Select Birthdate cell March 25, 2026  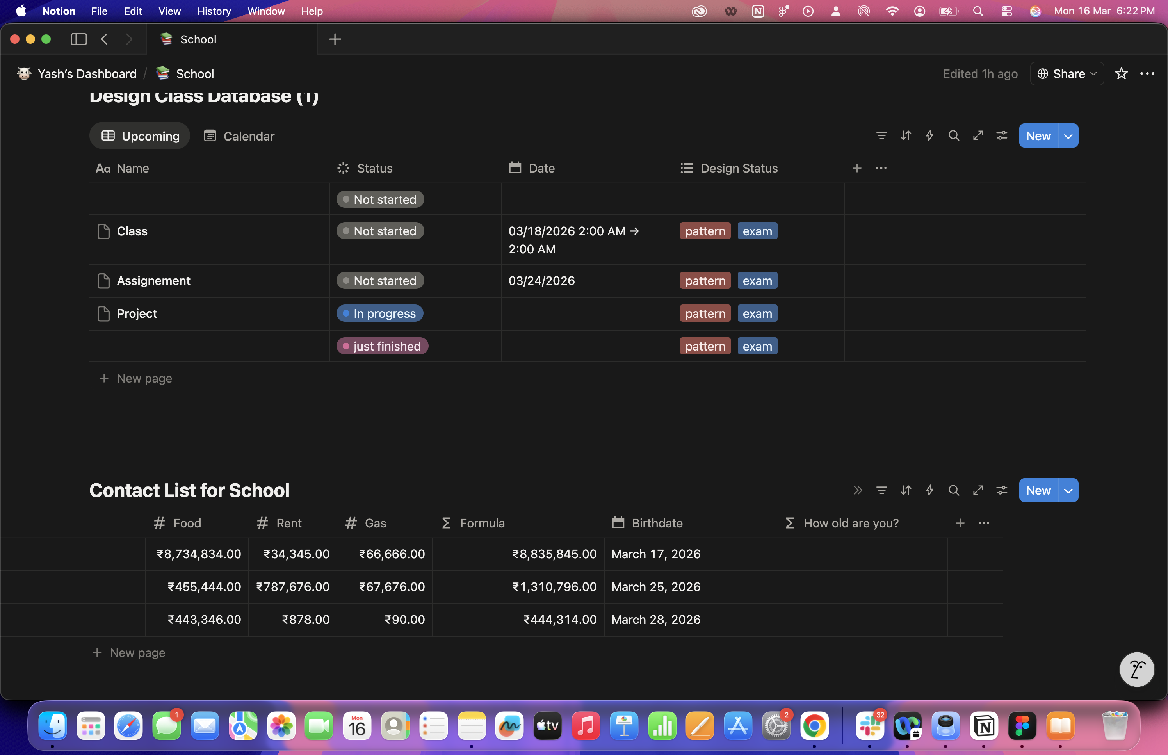tap(690, 587)
